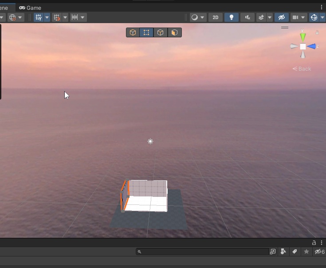326x268 pixels.
Task: Click the search by label tag icon
Action: point(295,252)
